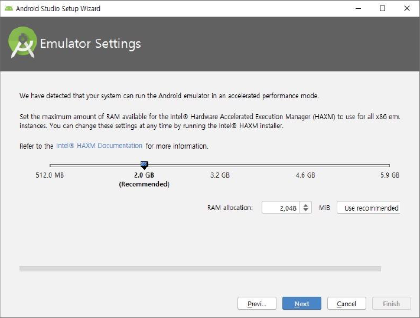
Task: Decrease RAM allocation with down arrow
Action: point(305,211)
